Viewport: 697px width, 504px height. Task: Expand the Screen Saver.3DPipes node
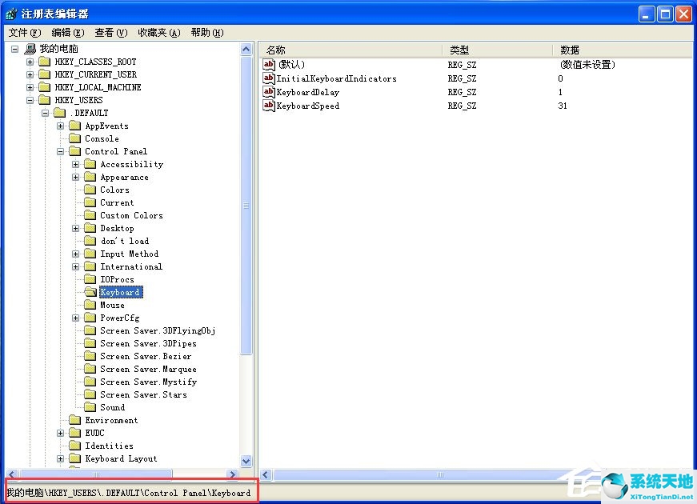pos(74,343)
